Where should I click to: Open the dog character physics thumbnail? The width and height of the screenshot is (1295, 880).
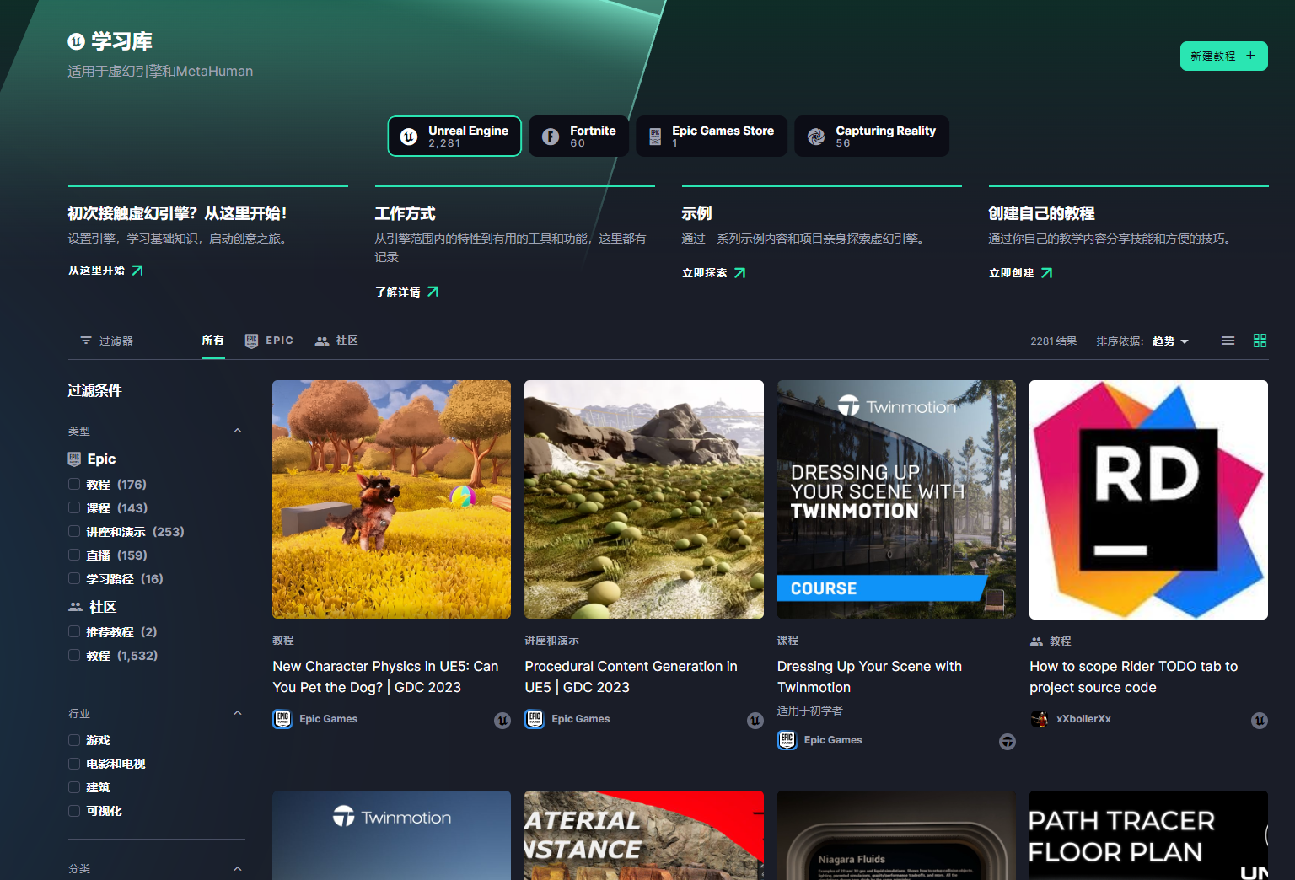pyautogui.click(x=391, y=499)
